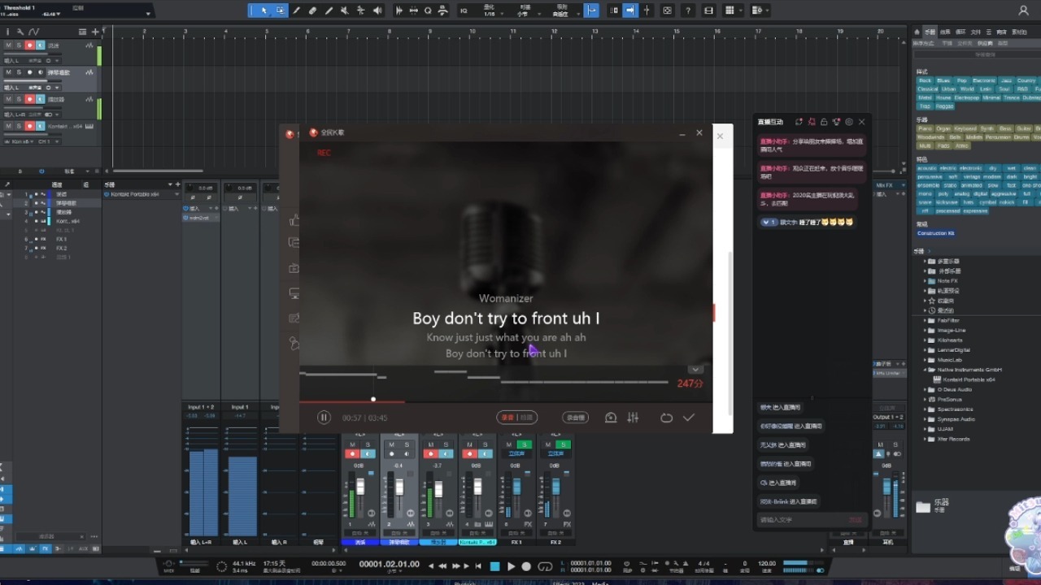
Task: Select the Arrow tool in the toolbar
Action: pos(263,11)
